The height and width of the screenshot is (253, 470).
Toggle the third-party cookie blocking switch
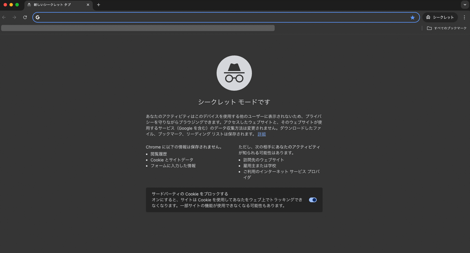(313, 200)
